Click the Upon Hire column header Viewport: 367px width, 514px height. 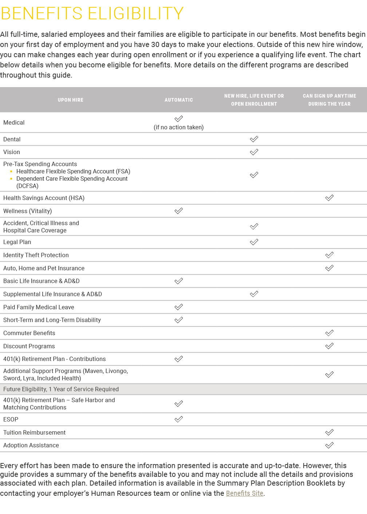71,100
